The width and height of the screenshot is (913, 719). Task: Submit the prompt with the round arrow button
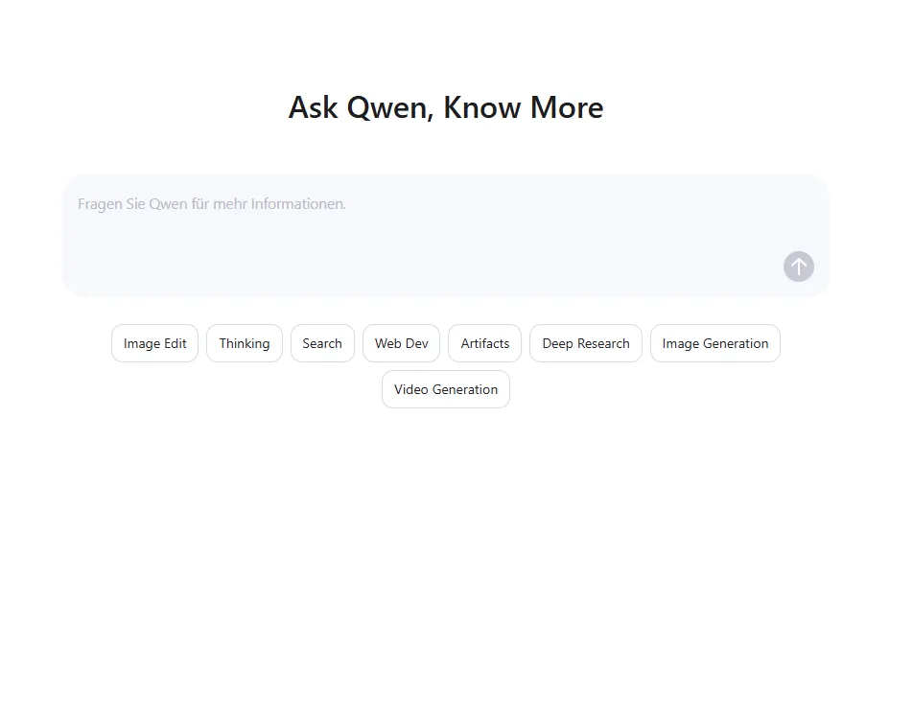point(798,267)
